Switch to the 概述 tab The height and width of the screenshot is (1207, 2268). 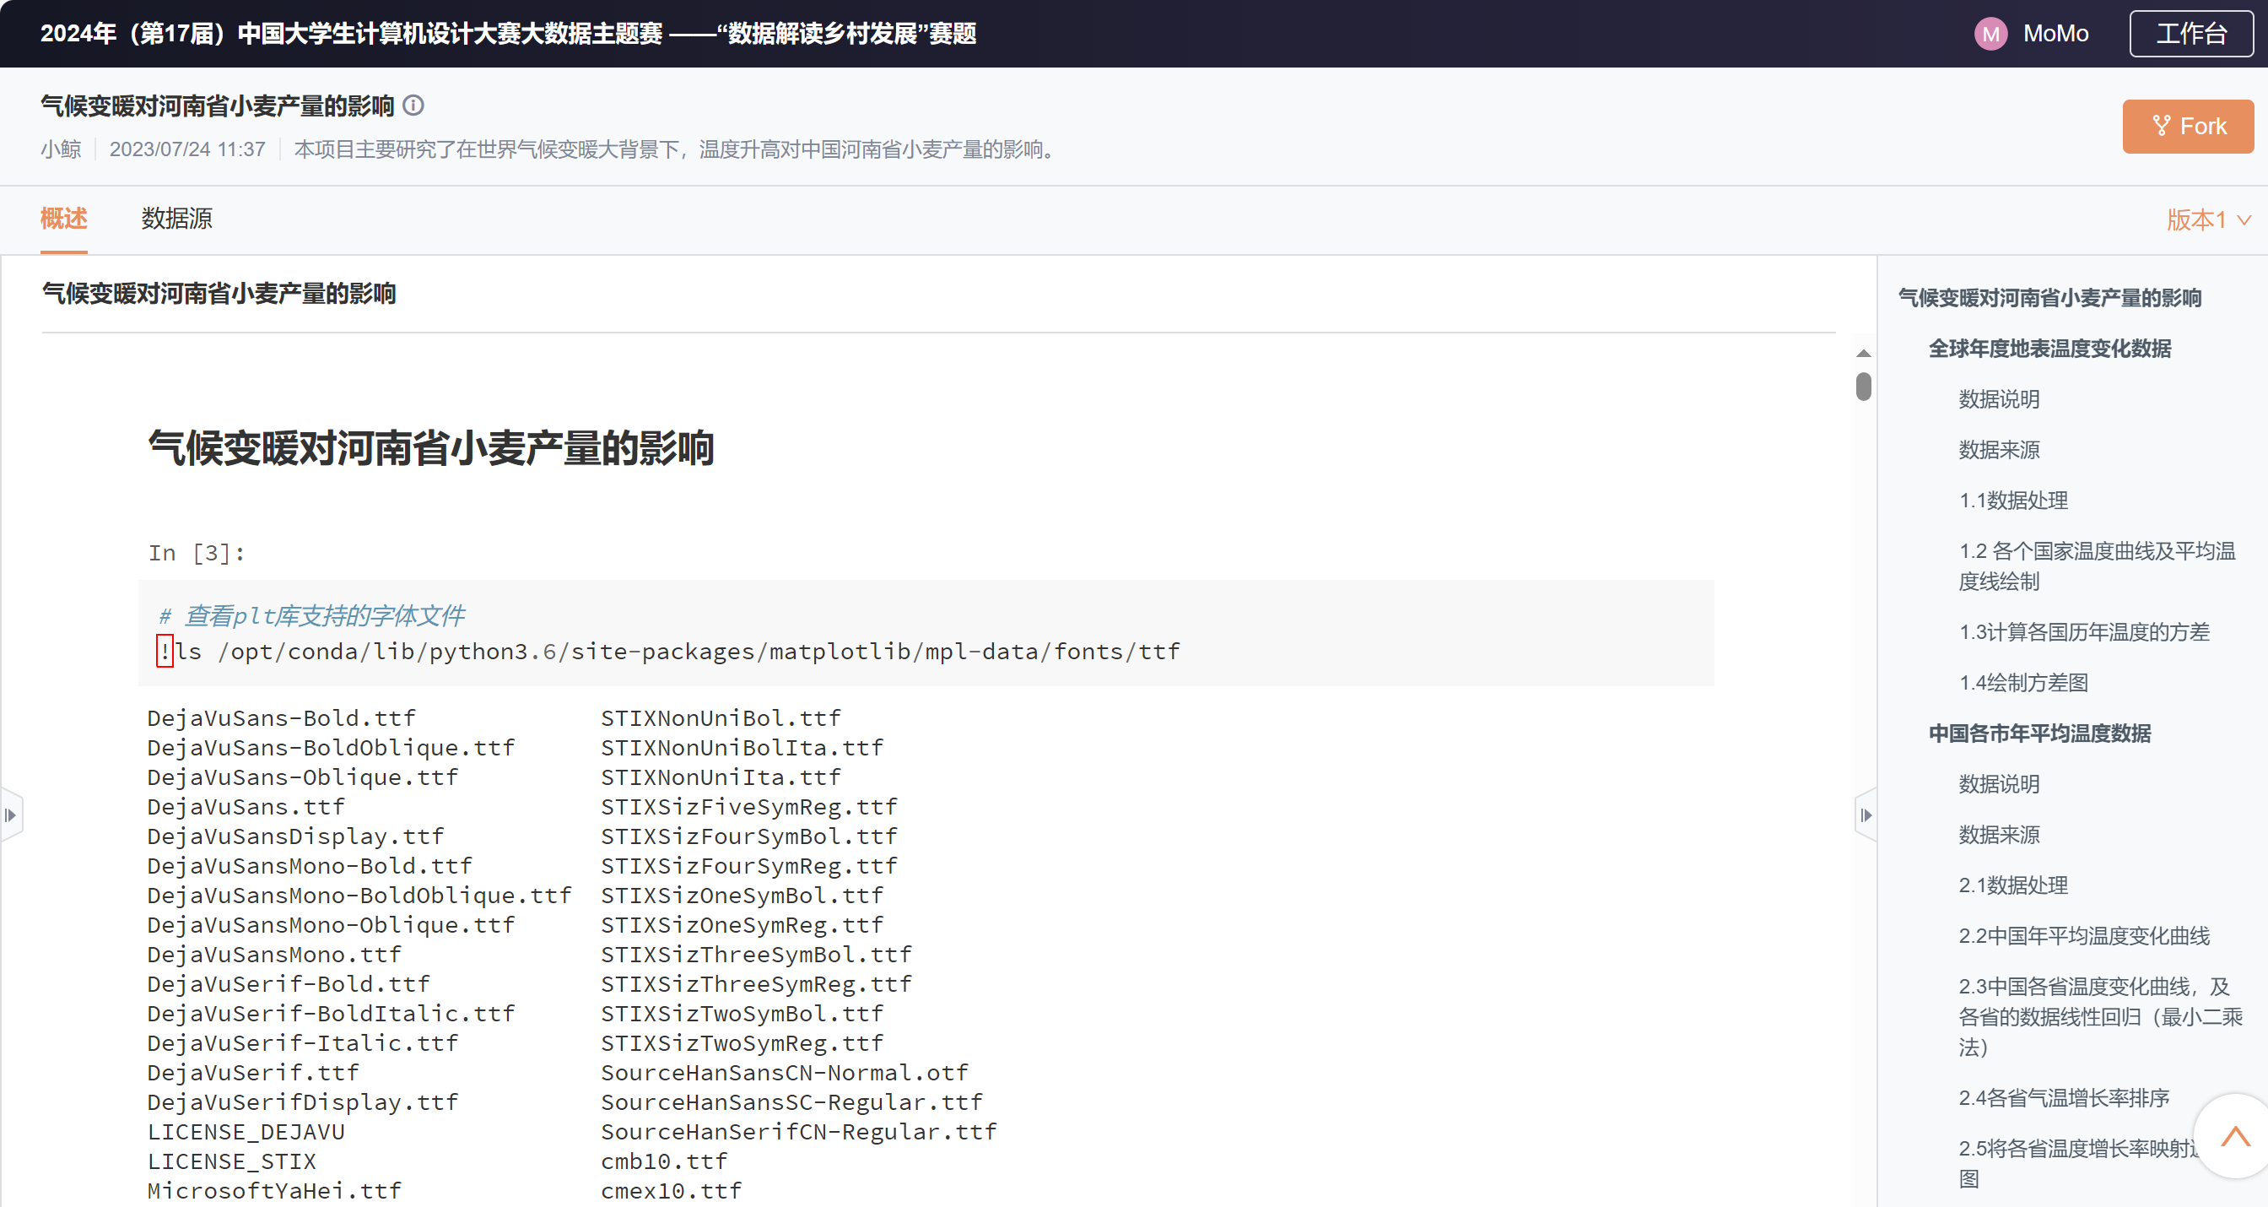[x=63, y=219]
